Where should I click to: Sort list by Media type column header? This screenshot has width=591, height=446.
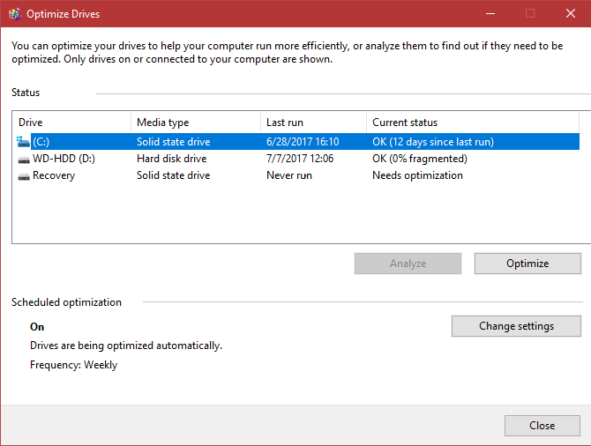(196, 123)
